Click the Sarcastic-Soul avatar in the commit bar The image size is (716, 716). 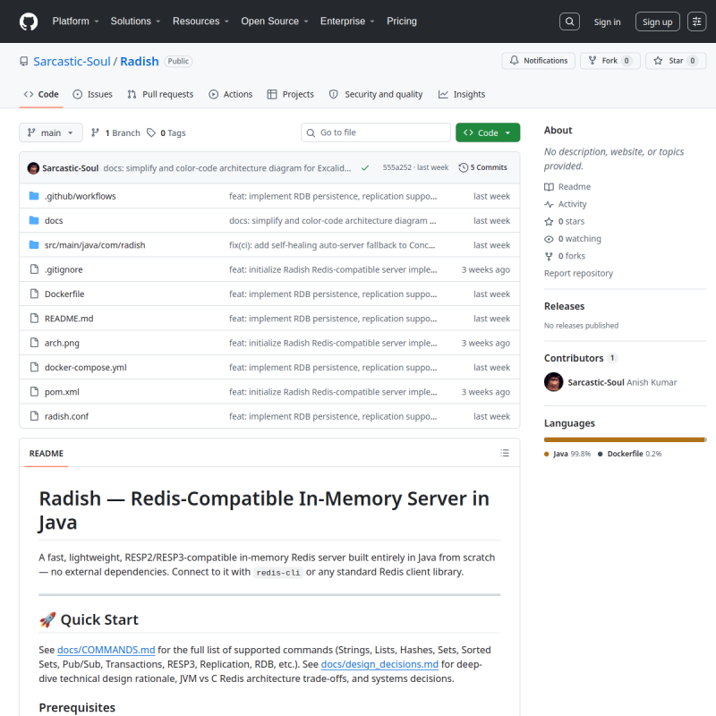coord(33,168)
